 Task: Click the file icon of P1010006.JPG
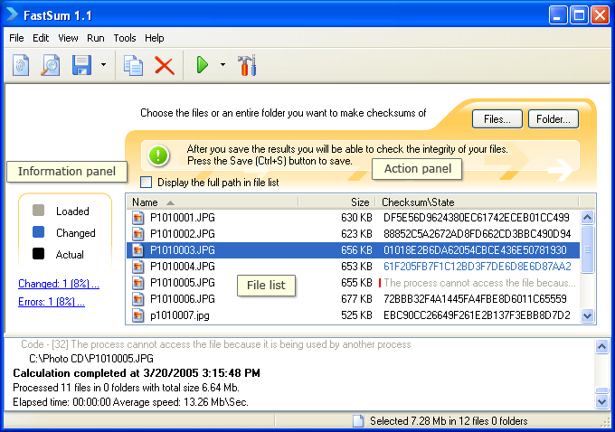(x=137, y=299)
